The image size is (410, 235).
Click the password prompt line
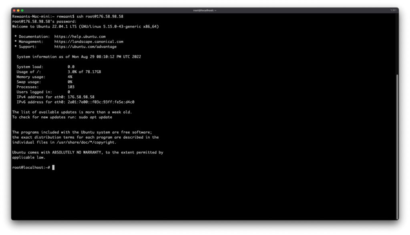pos(44,22)
